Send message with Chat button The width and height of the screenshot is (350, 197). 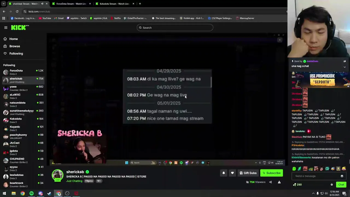point(341,185)
